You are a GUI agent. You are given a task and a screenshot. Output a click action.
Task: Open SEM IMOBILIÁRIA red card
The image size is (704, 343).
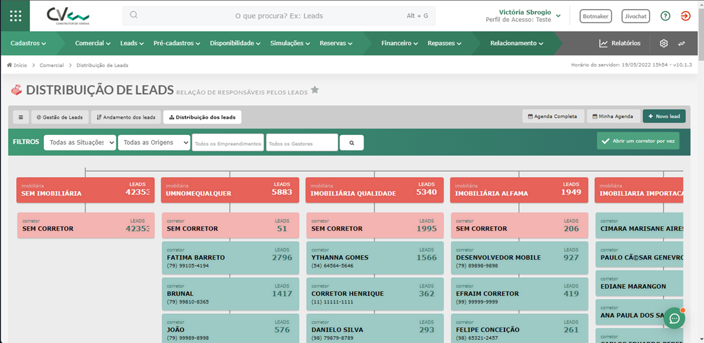tap(85, 190)
